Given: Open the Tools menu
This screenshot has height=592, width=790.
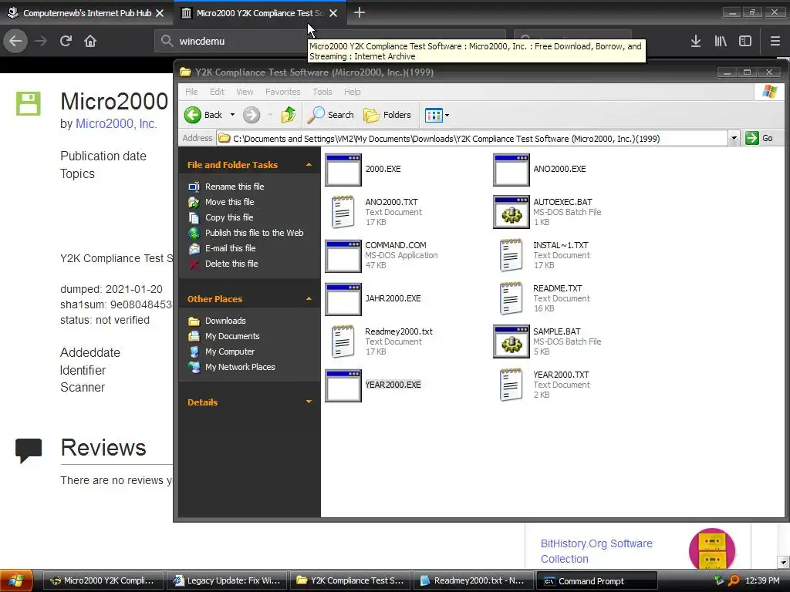Looking at the screenshot, I should pos(322,92).
